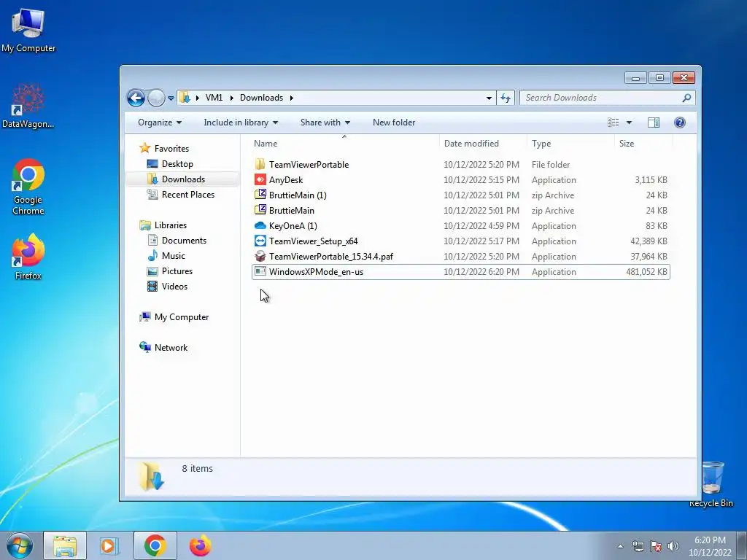This screenshot has width=747, height=560.
Task: Click the TeamViewer_Setup_x64 file icon
Action: [260, 241]
